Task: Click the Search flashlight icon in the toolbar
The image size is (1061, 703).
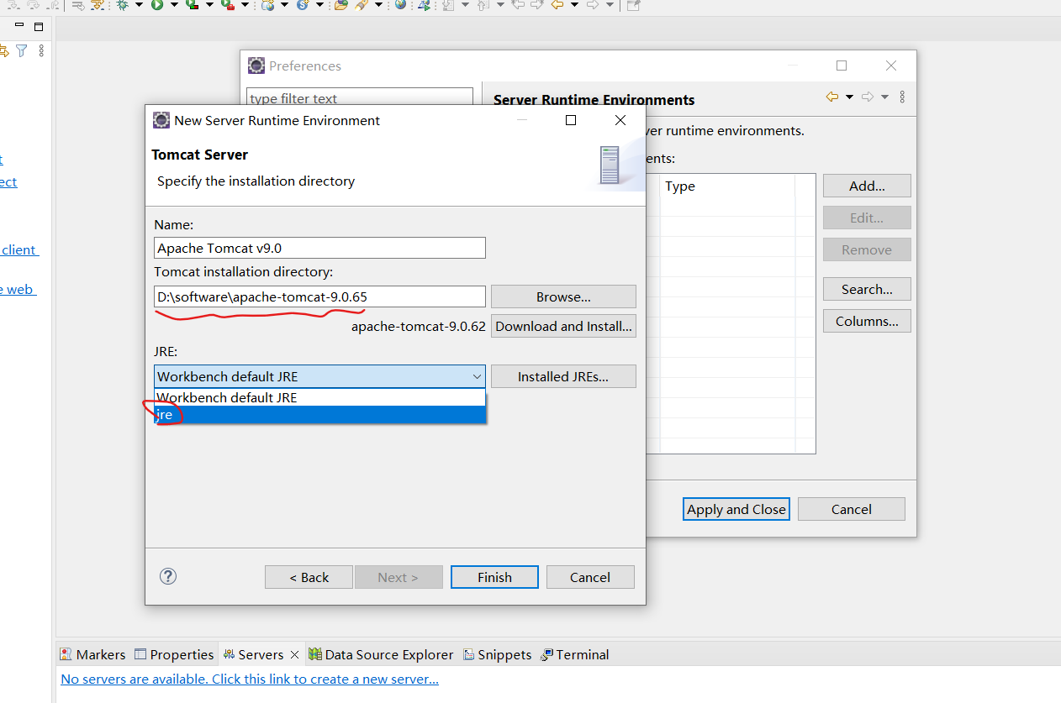Action: [x=362, y=5]
